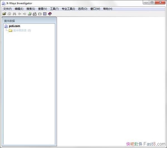Click the open folder toolbar icon

[4, 14]
